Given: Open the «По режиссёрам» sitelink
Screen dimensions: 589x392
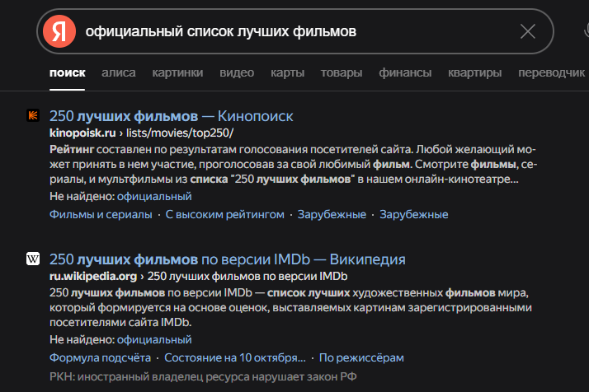Looking at the screenshot, I should [361, 358].
